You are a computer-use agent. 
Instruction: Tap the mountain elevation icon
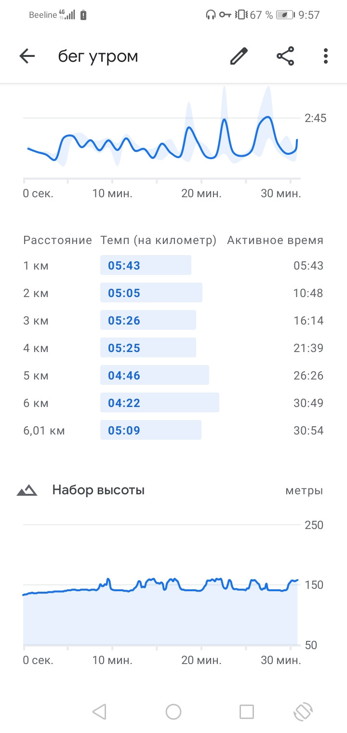click(27, 490)
